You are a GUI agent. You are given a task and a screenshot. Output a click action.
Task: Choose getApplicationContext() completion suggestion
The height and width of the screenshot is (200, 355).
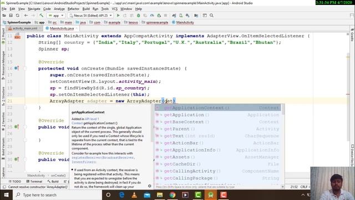click(218, 108)
